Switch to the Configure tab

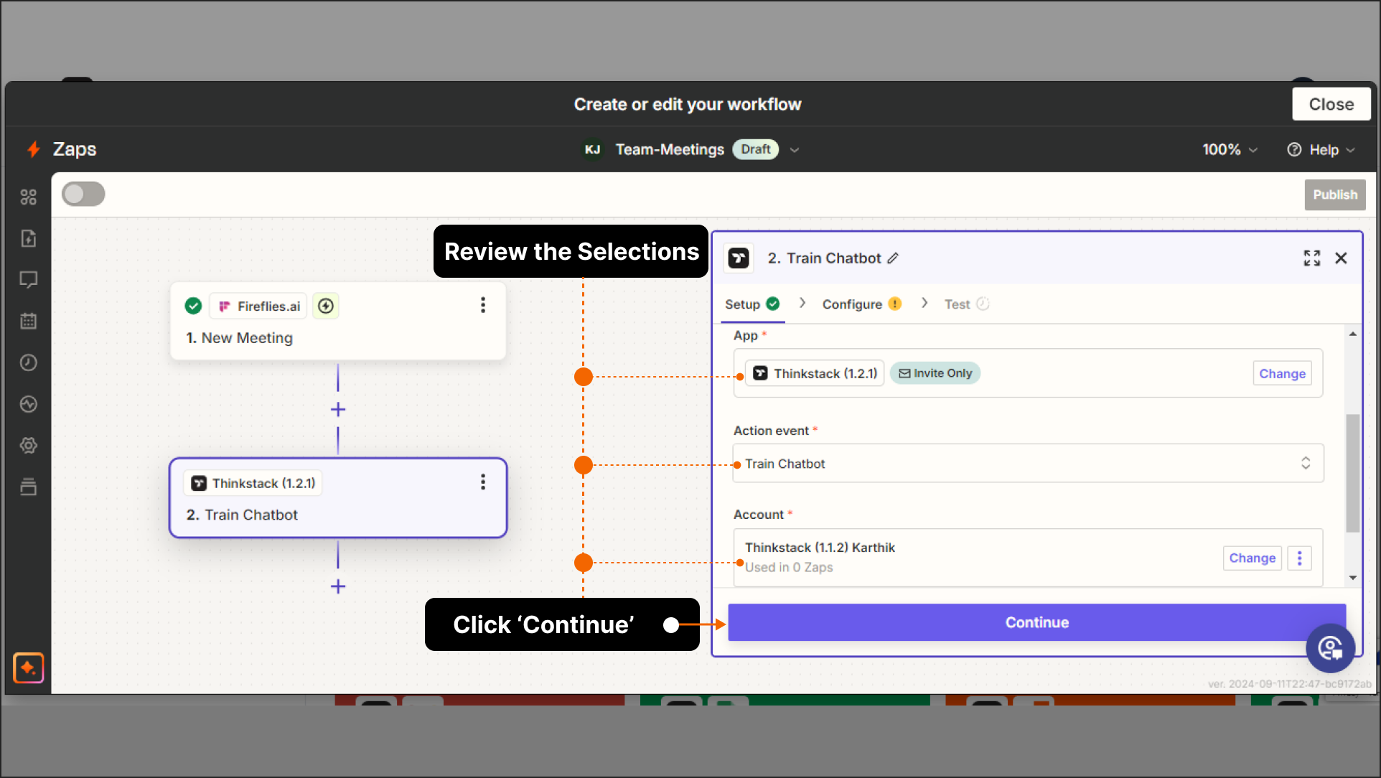[x=861, y=304]
